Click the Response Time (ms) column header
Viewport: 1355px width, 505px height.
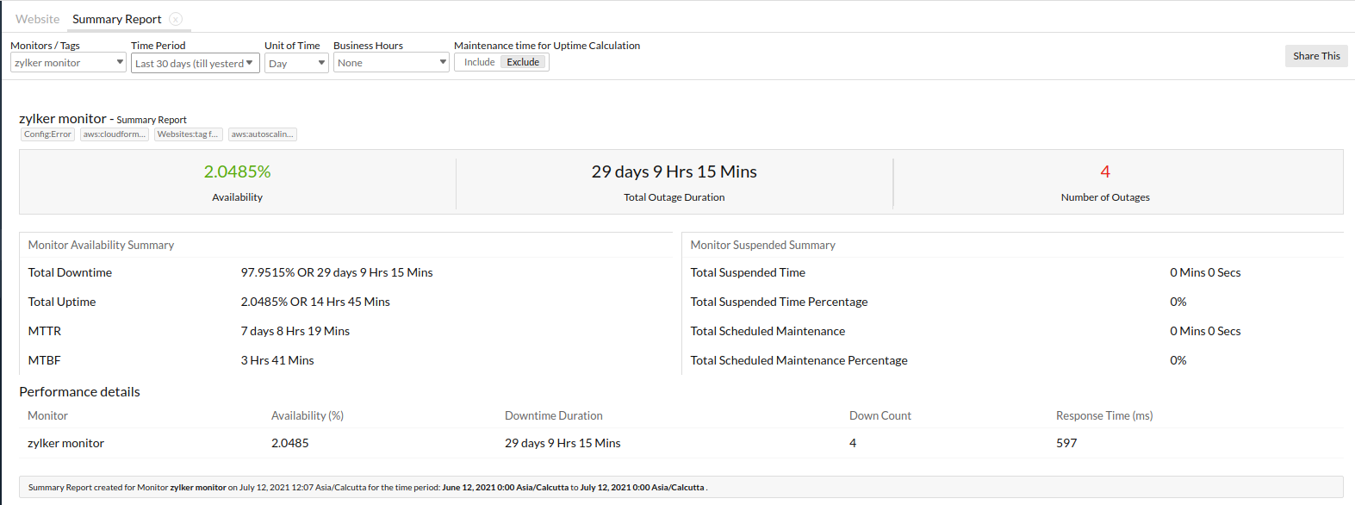pos(1104,415)
